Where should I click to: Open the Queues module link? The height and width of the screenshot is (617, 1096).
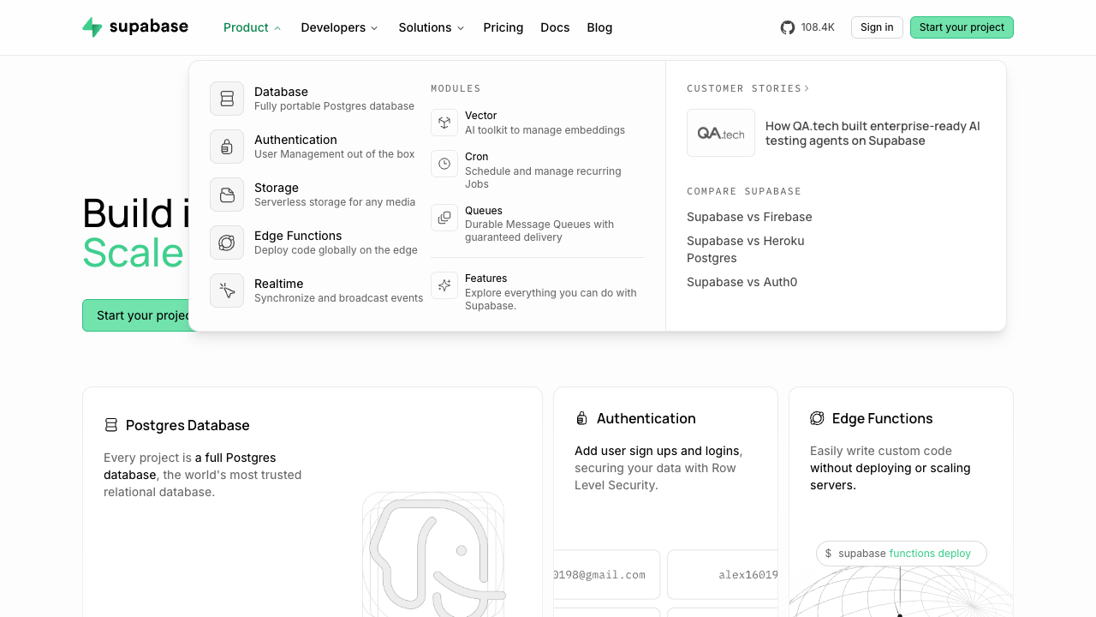[x=537, y=224]
